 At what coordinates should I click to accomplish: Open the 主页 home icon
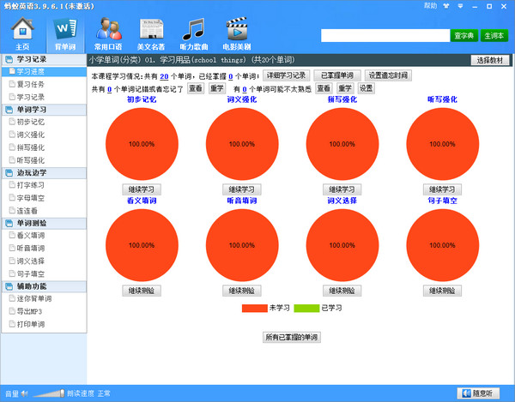(22, 33)
